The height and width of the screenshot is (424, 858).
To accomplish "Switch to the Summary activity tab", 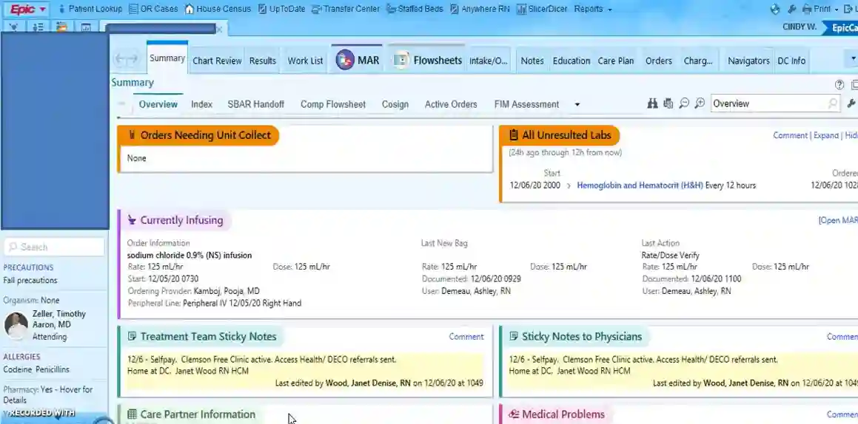I will pyautogui.click(x=167, y=58).
